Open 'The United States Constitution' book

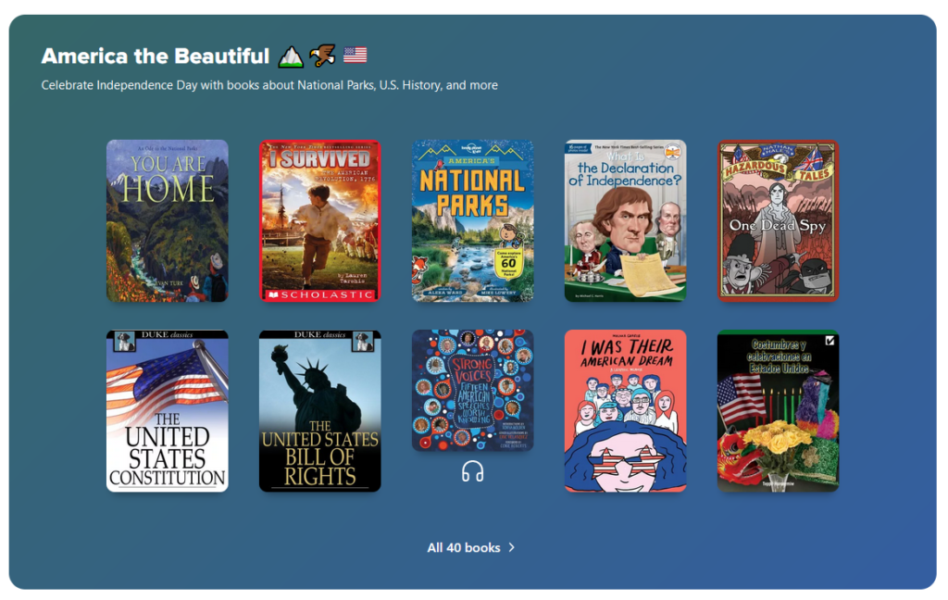tap(168, 411)
